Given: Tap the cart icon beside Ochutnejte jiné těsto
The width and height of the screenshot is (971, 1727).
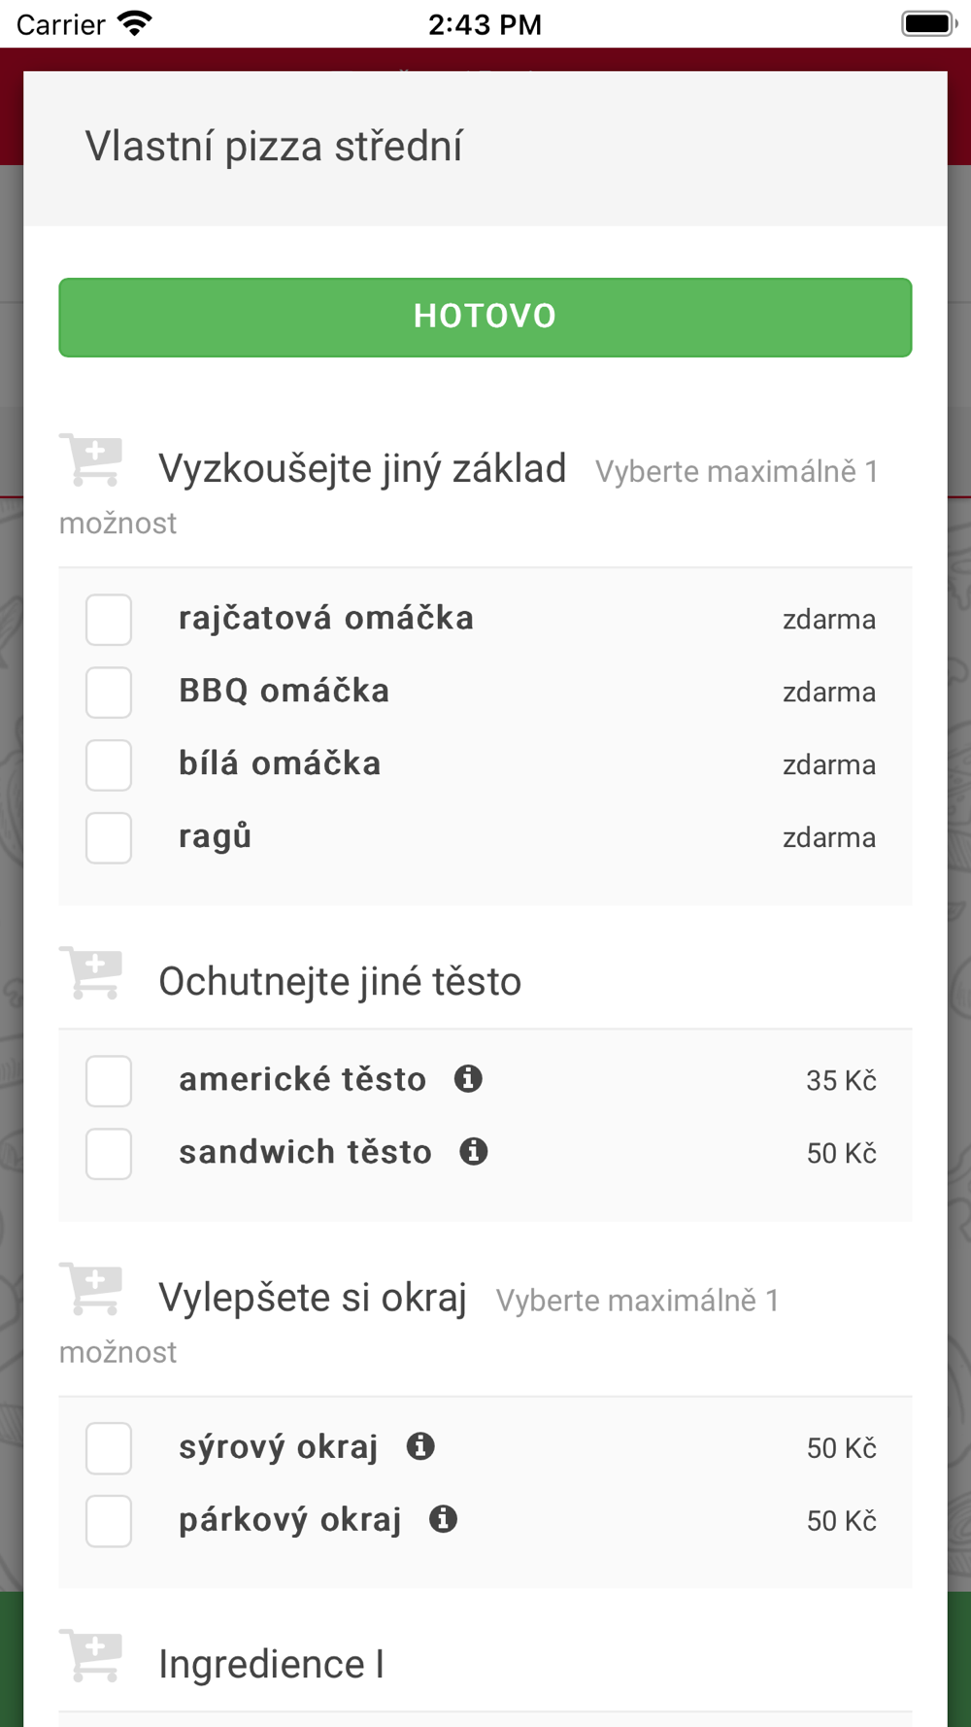Looking at the screenshot, I should (92, 973).
